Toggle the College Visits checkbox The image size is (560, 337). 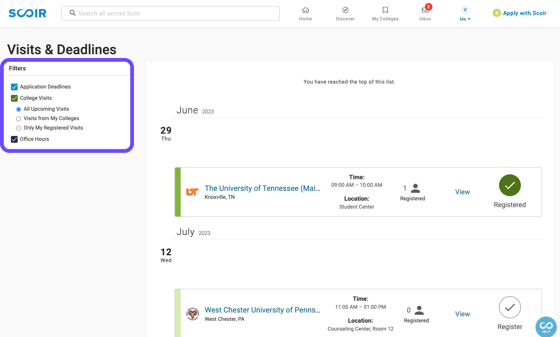coord(14,98)
